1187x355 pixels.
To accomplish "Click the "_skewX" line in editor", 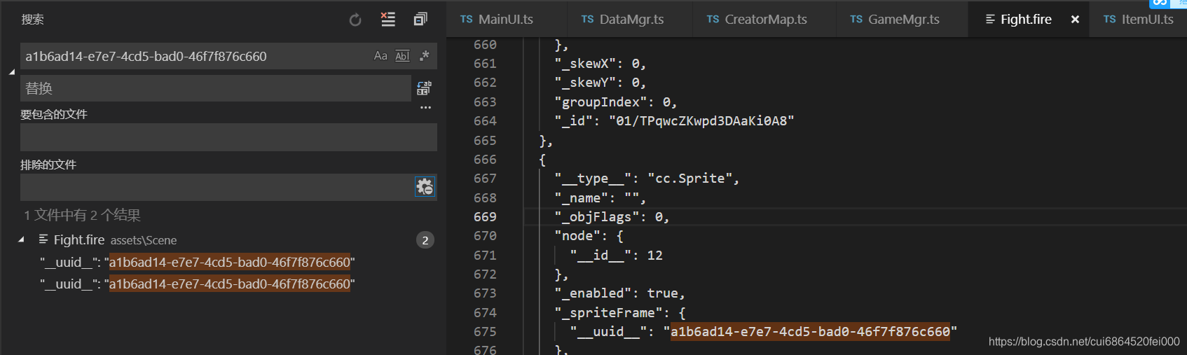I will tap(601, 64).
